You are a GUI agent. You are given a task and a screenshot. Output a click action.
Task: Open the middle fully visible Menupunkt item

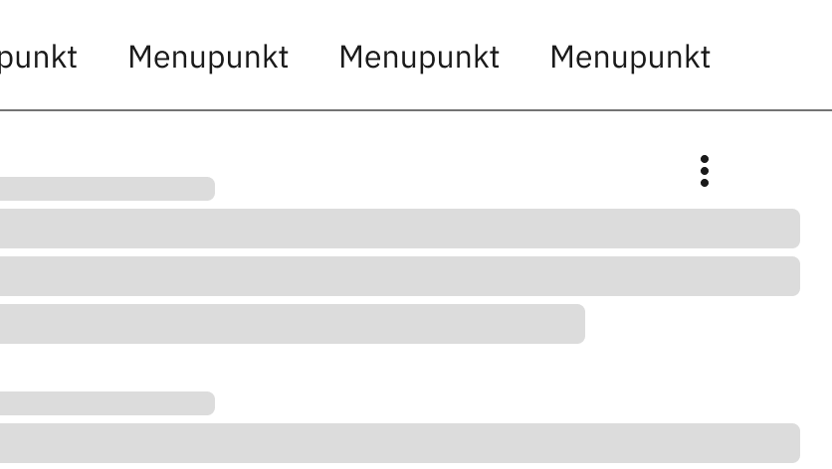point(419,58)
